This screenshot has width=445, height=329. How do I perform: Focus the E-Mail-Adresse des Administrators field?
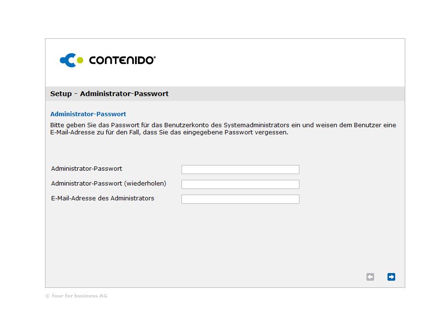click(240, 199)
